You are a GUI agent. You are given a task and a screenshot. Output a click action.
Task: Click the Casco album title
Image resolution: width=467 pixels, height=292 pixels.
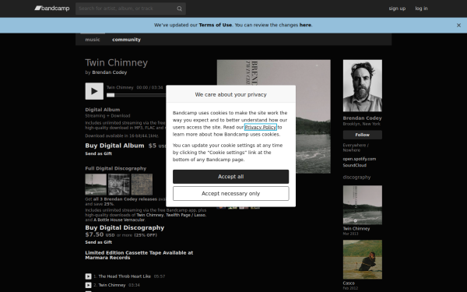pos(349,283)
